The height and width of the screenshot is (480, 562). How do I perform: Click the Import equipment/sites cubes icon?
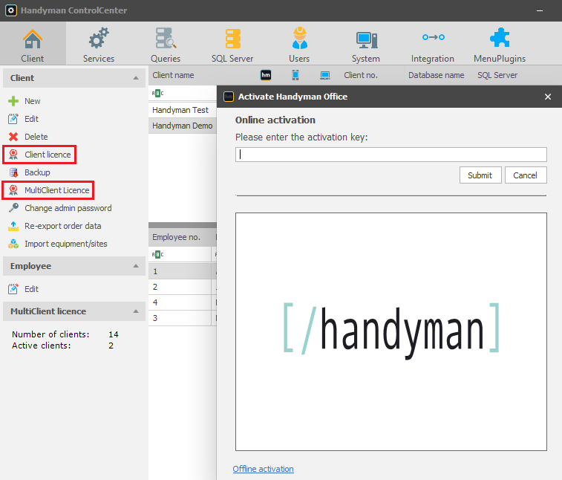click(13, 244)
